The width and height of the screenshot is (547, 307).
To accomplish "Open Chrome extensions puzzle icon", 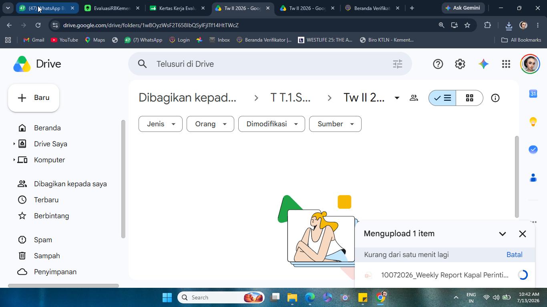I will pyautogui.click(x=487, y=25).
